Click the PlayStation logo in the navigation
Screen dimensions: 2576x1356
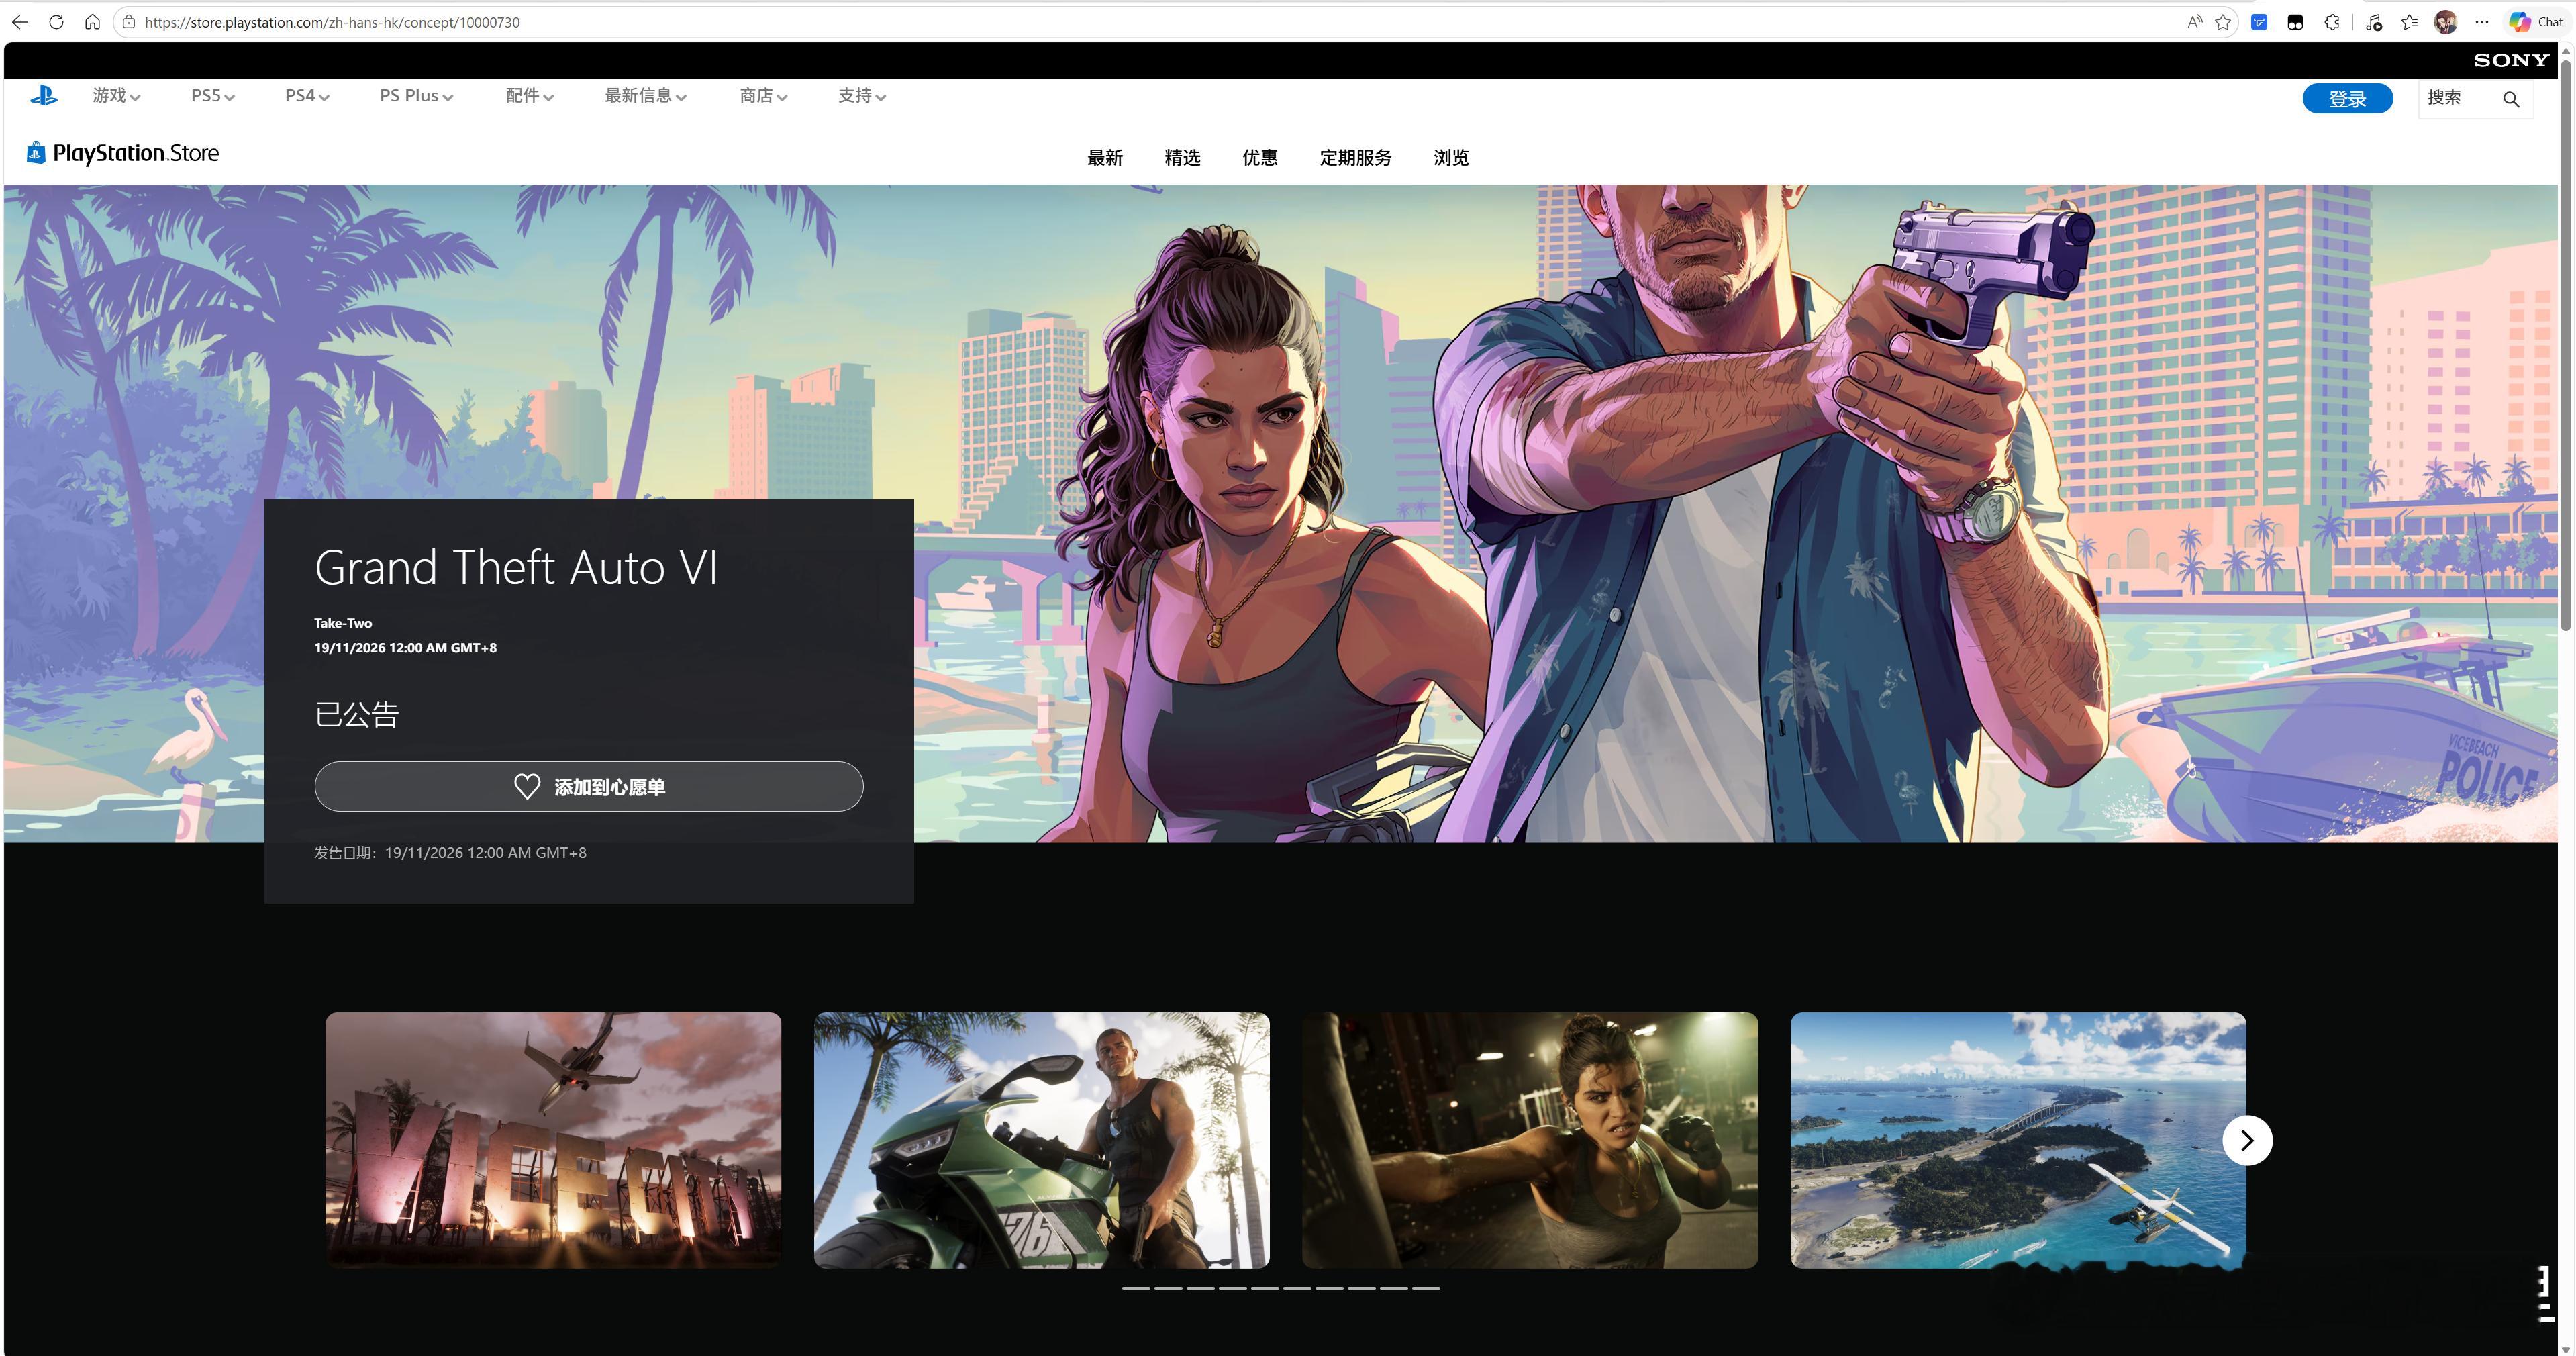tap(43, 96)
